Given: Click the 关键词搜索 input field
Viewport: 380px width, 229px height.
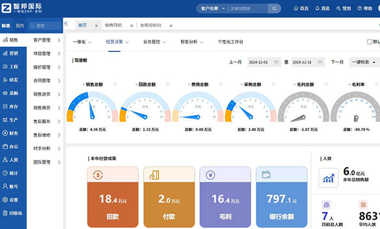Looking at the screenshot, I should (x=248, y=9).
